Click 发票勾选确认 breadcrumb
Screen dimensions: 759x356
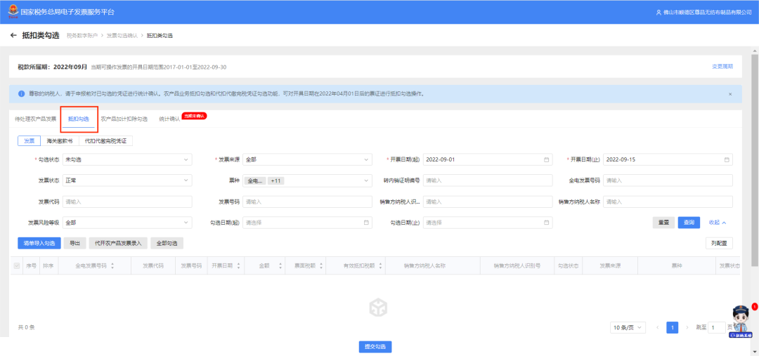click(x=122, y=36)
